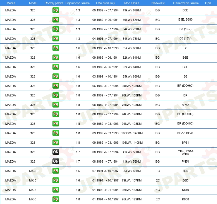
Task: Click the Marka column header
Action: [x=11, y=3]
